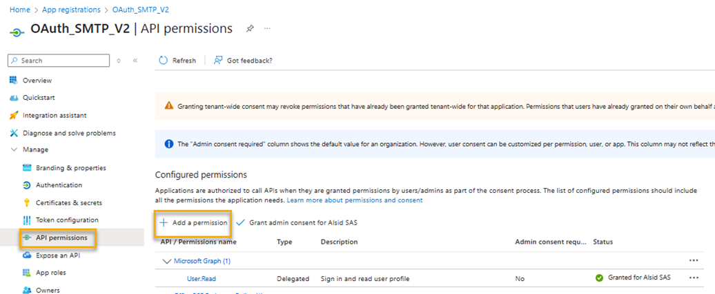Click the Status column header
The image size is (715, 294).
tap(603, 242)
